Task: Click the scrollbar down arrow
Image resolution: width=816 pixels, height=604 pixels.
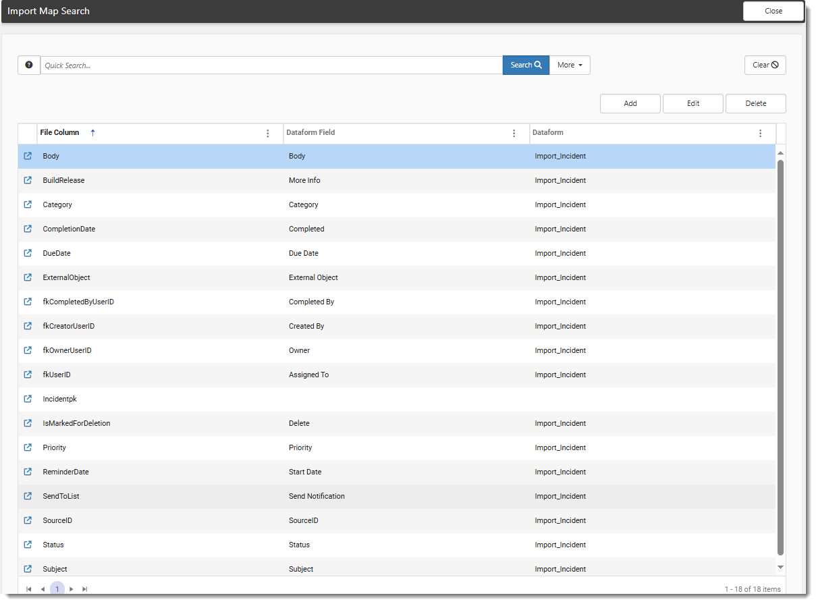Action: (781, 568)
